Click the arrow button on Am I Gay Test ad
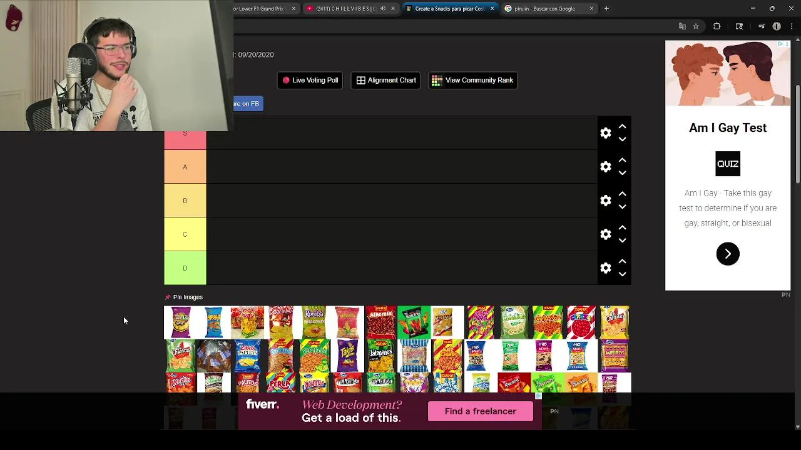 coord(728,254)
